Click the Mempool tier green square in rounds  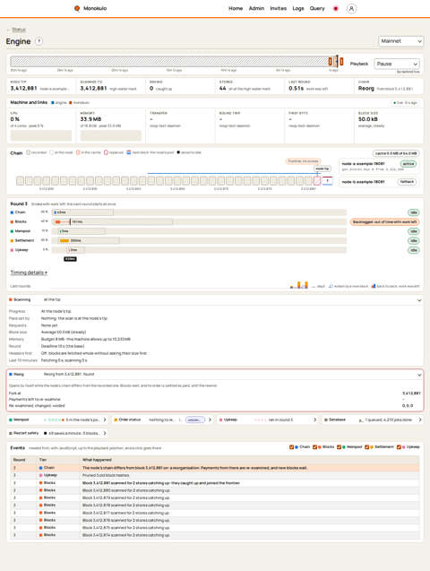click(x=12, y=231)
